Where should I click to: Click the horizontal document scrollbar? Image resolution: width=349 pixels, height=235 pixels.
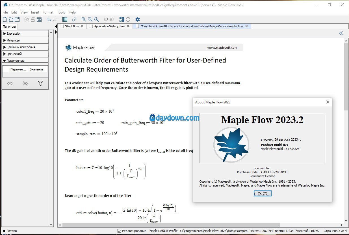point(171,225)
